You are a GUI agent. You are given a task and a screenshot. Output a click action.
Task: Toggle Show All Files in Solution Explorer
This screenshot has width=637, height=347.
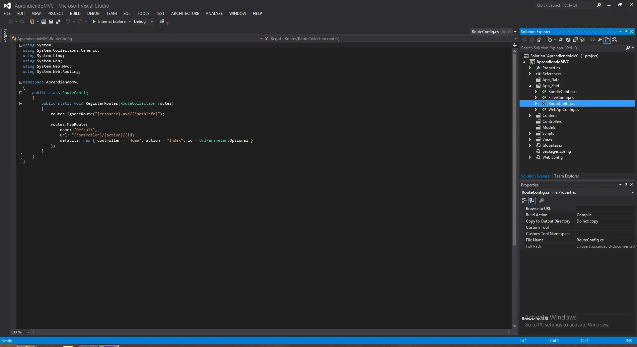[583, 40]
